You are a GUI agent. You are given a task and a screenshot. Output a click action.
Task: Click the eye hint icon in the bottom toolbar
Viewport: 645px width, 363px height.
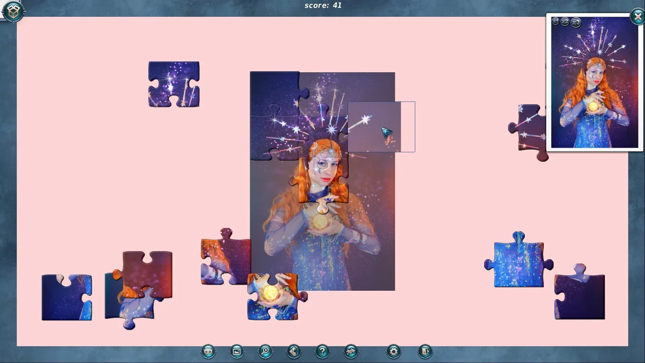(x=207, y=351)
